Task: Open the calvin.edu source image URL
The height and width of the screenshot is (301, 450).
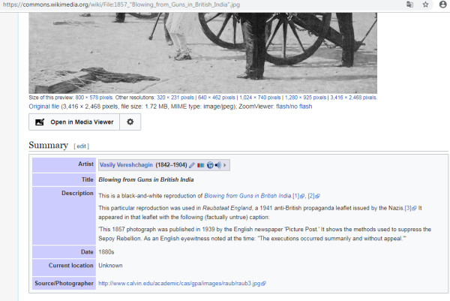Action: [180, 283]
